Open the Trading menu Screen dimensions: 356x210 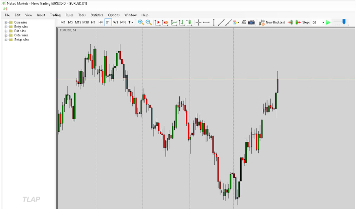[55, 15]
